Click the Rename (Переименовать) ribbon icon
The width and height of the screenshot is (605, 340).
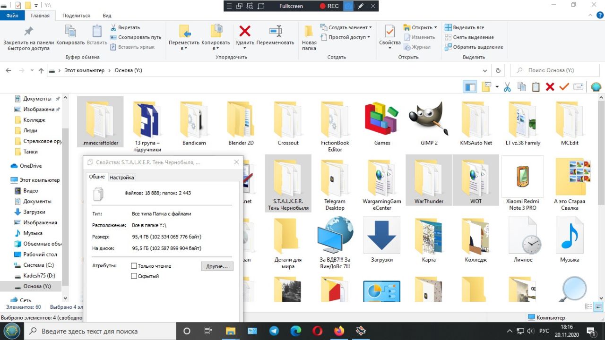click(275, 31)
